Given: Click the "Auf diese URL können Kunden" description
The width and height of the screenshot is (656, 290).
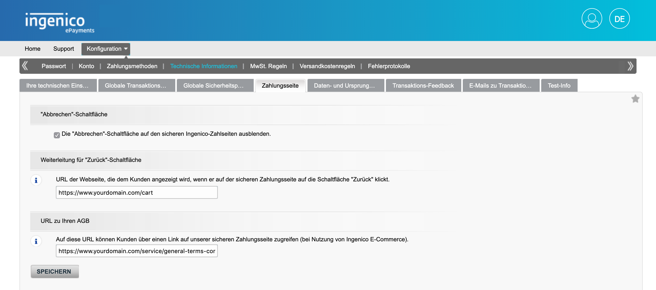Looking at the screenshot, I should pyautogui.click(x=232, y=239).
